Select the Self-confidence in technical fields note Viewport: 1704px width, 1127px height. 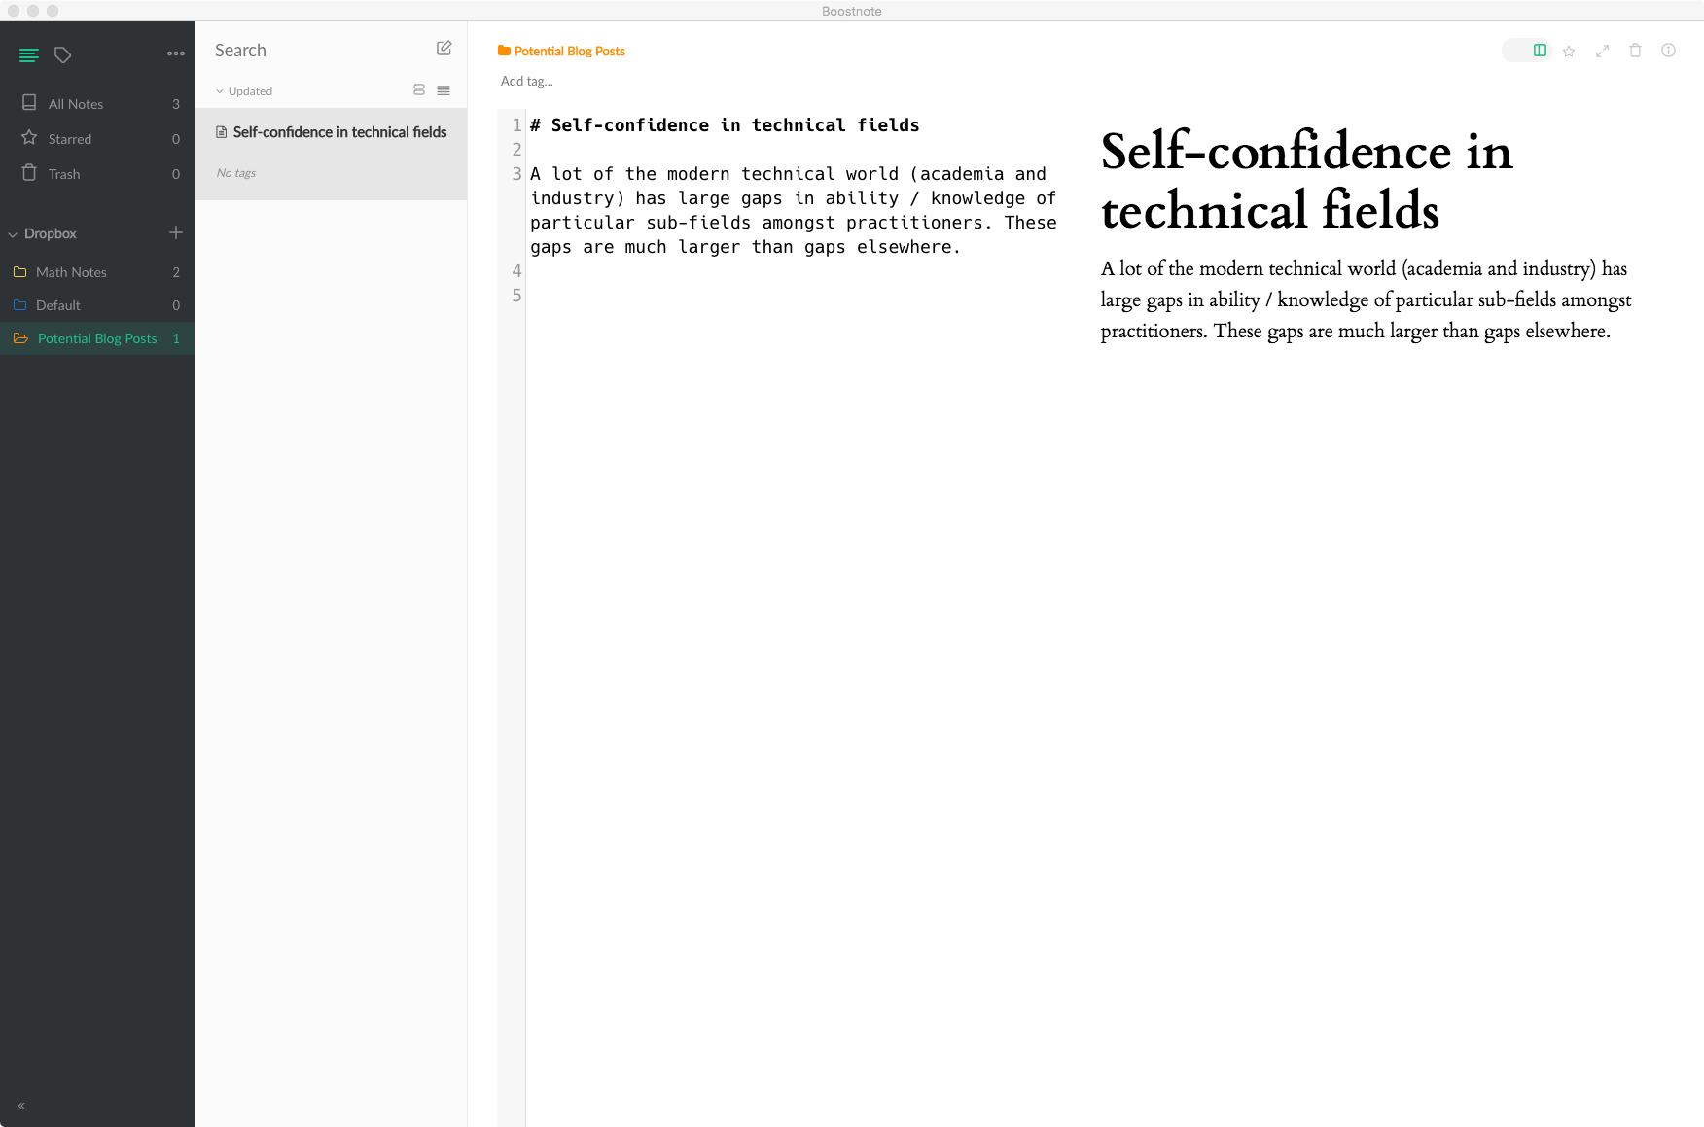click(x=331, y=154)
